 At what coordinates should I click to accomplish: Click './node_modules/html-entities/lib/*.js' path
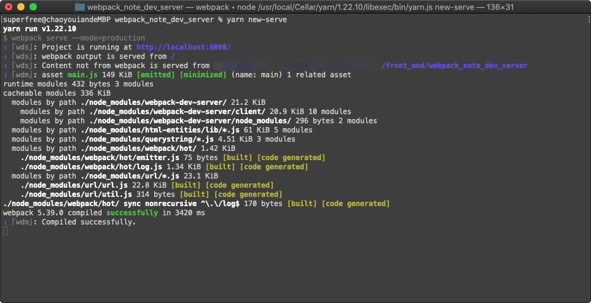pyautogui.click(x=160, y=130)
